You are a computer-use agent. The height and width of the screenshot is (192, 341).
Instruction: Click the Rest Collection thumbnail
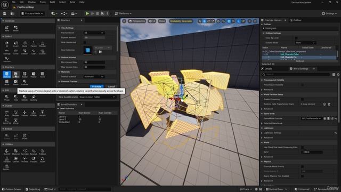pyautogui.click(x=87, y=50)
